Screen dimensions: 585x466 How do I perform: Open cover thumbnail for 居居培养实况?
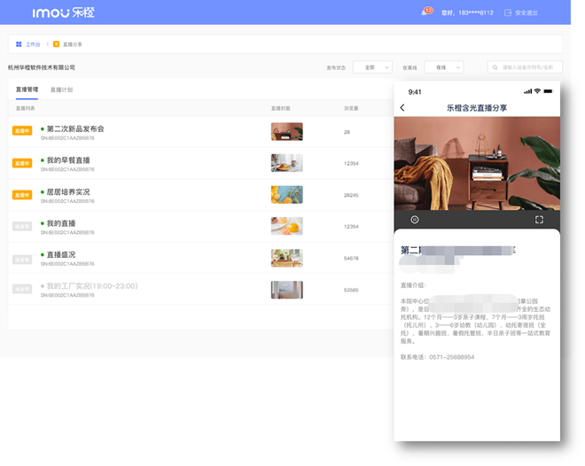point(286,195)
